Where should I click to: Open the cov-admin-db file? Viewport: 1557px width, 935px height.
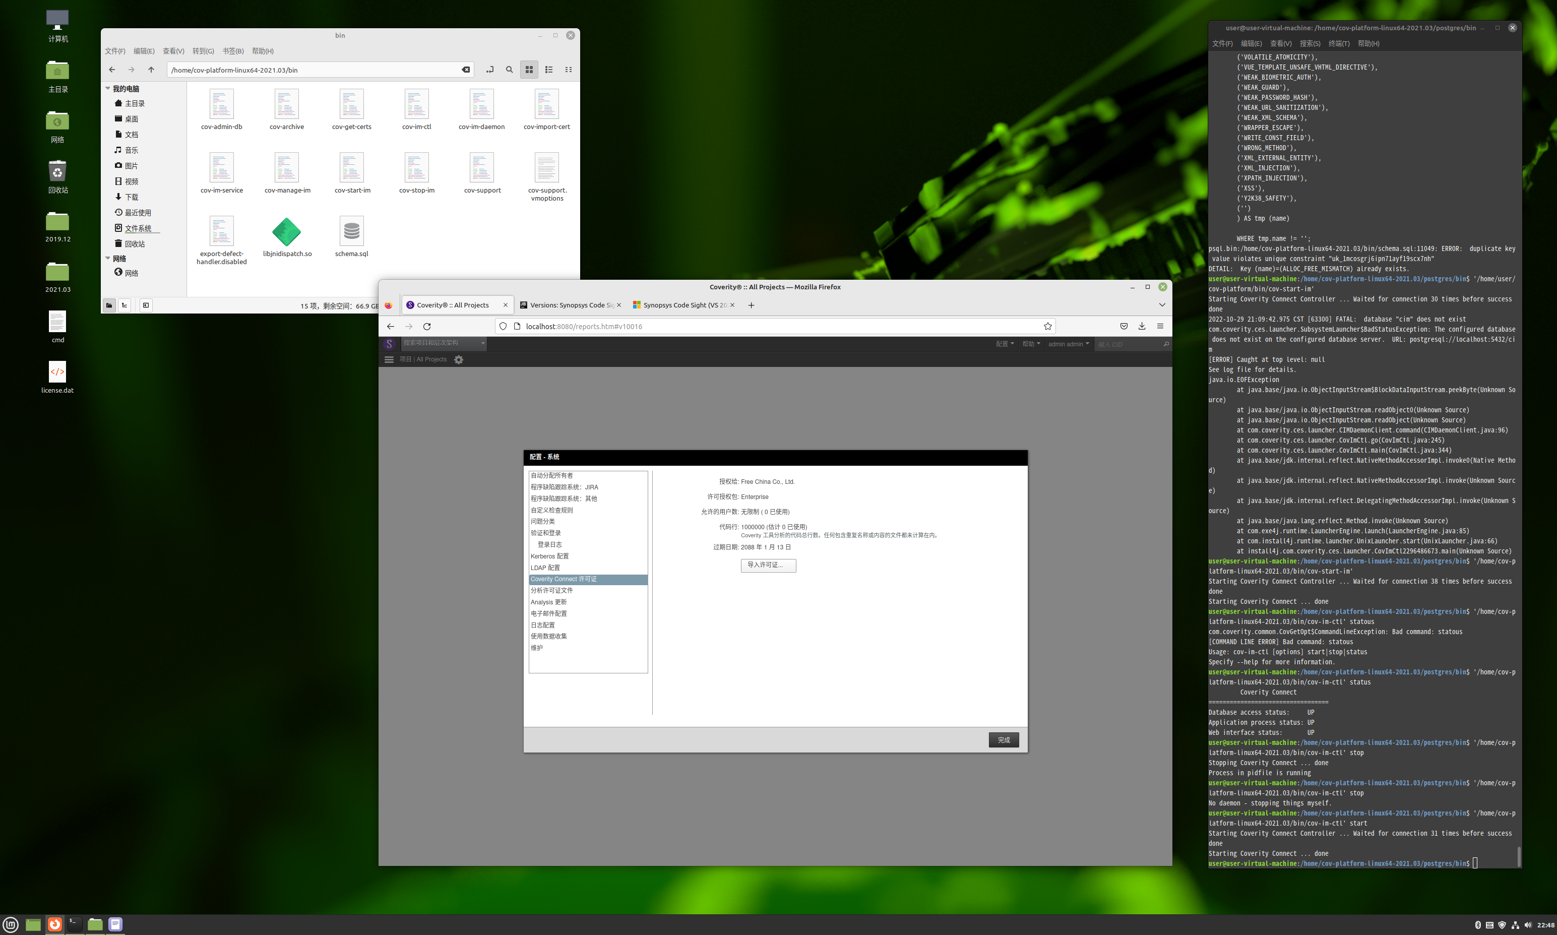tap(222, 110)
